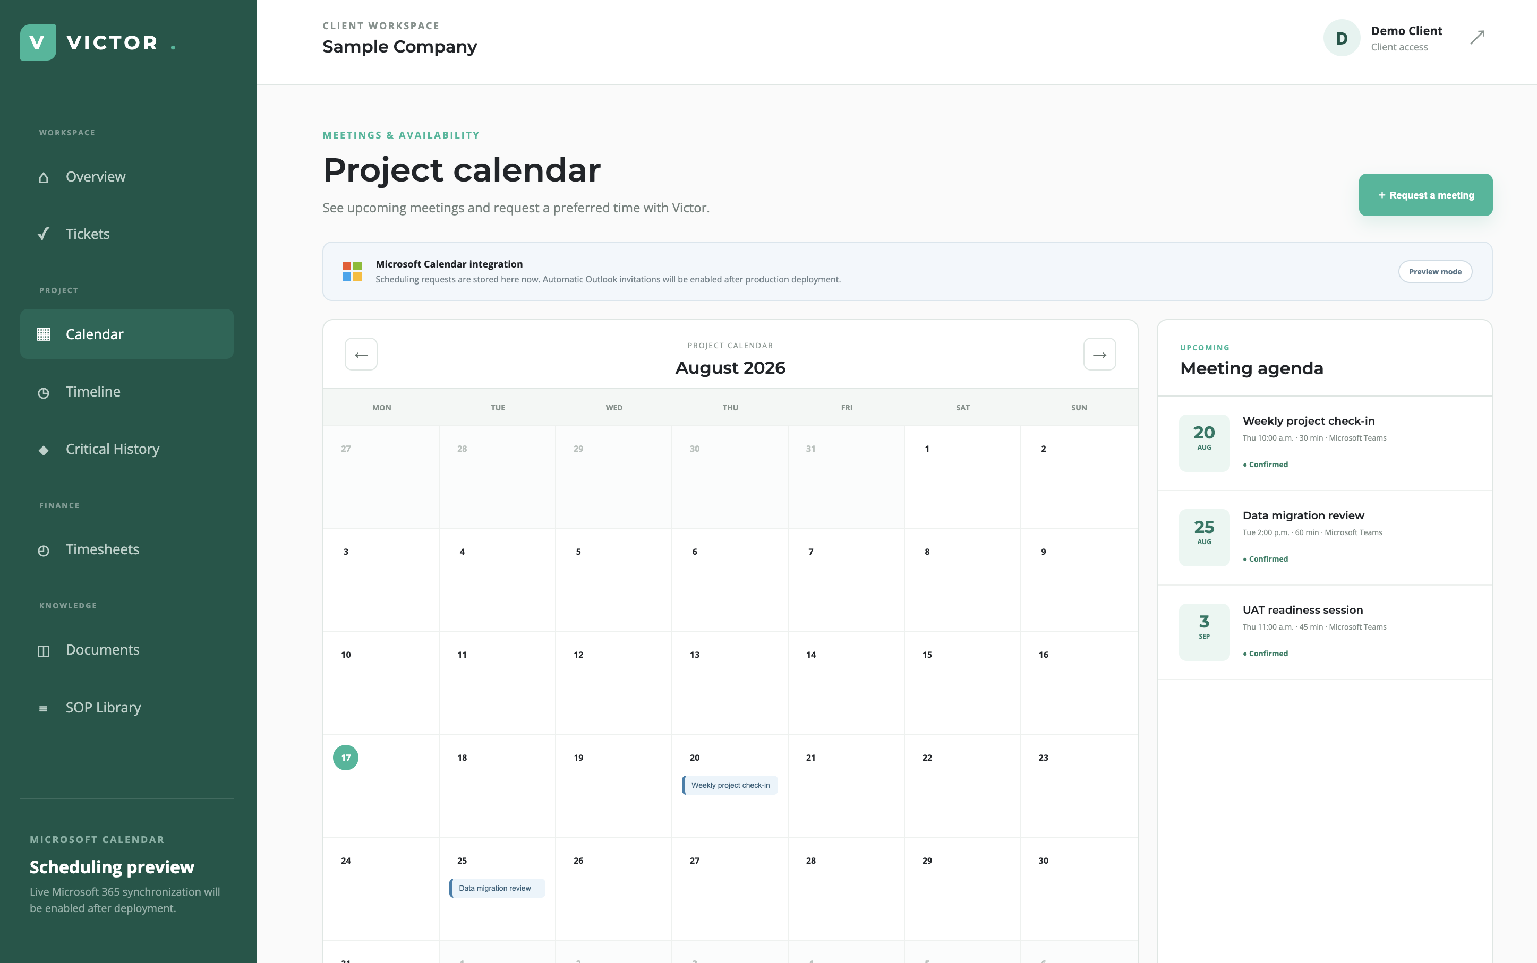1537x963 pixels.
Task: Open the Overview page
Action: pyautogui.click(x=127, y=177)
